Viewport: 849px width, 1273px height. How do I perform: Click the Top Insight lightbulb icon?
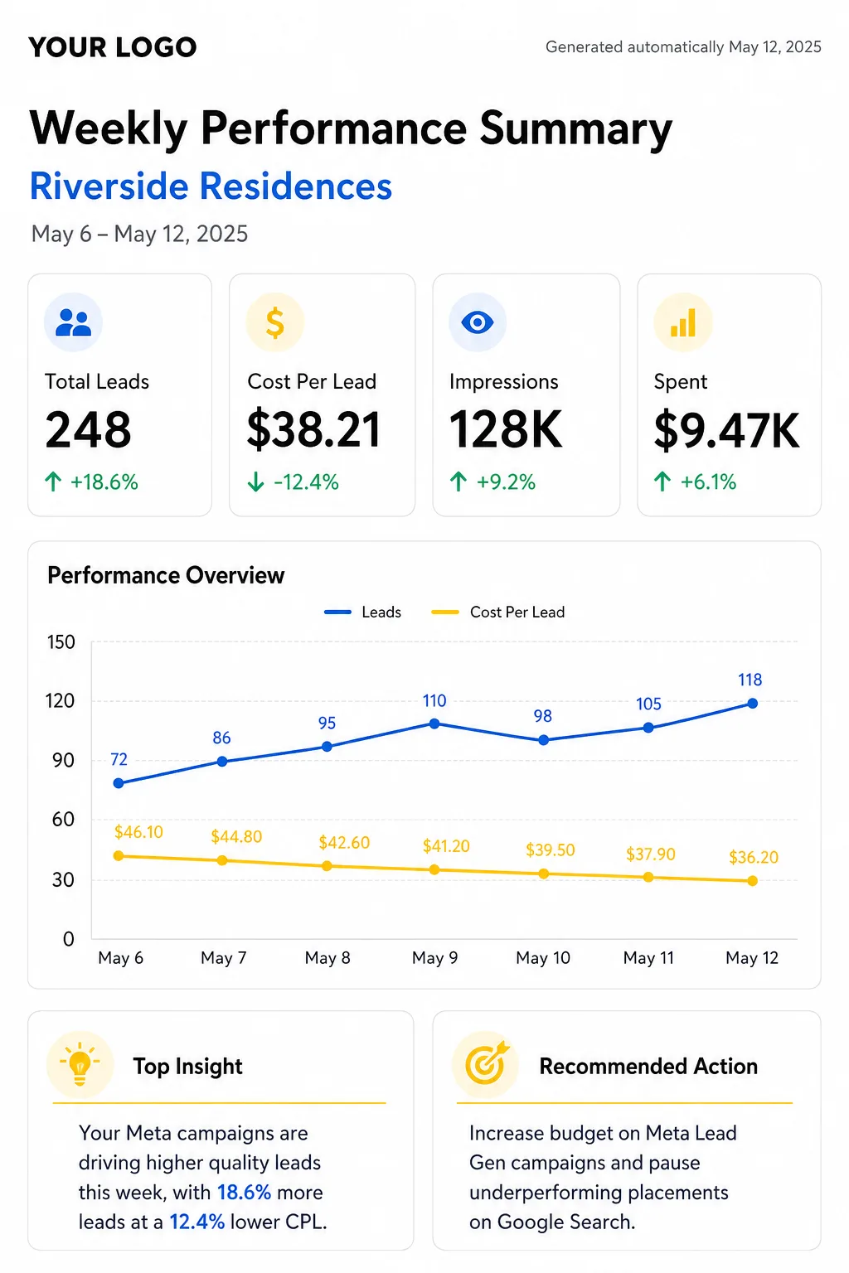tap(80, 1064)
